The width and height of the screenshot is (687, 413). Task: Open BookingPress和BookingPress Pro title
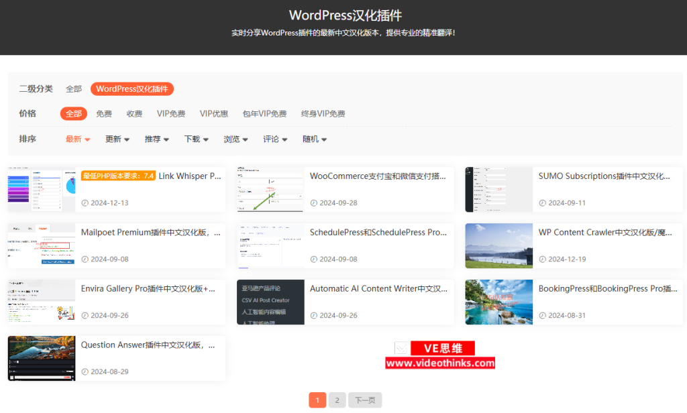click(x=608, y=288)
